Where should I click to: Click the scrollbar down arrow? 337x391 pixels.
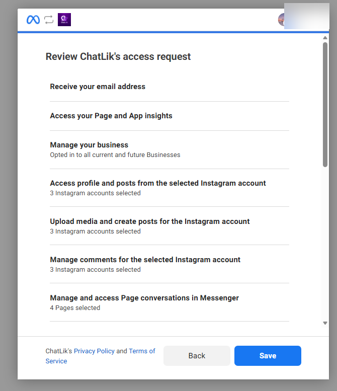325,323
